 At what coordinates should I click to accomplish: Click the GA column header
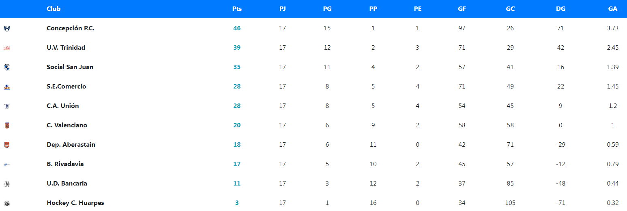click(613, 9)
